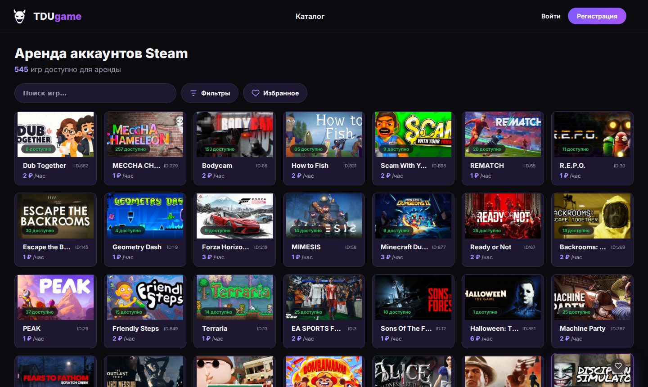Click the 'Аренда аккаунтов Steam' heading
648x387 pixels.
[x=101, y=54]
